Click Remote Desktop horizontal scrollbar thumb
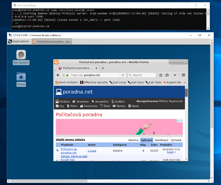The image size is (221, 185). [49, 181]
